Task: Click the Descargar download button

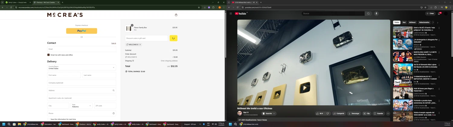Action: 354,113
